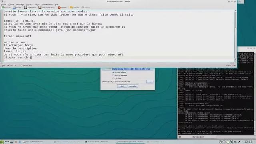
Task: Click the 'Bureau : bash' Konsole tab
Action: (198, 137)
